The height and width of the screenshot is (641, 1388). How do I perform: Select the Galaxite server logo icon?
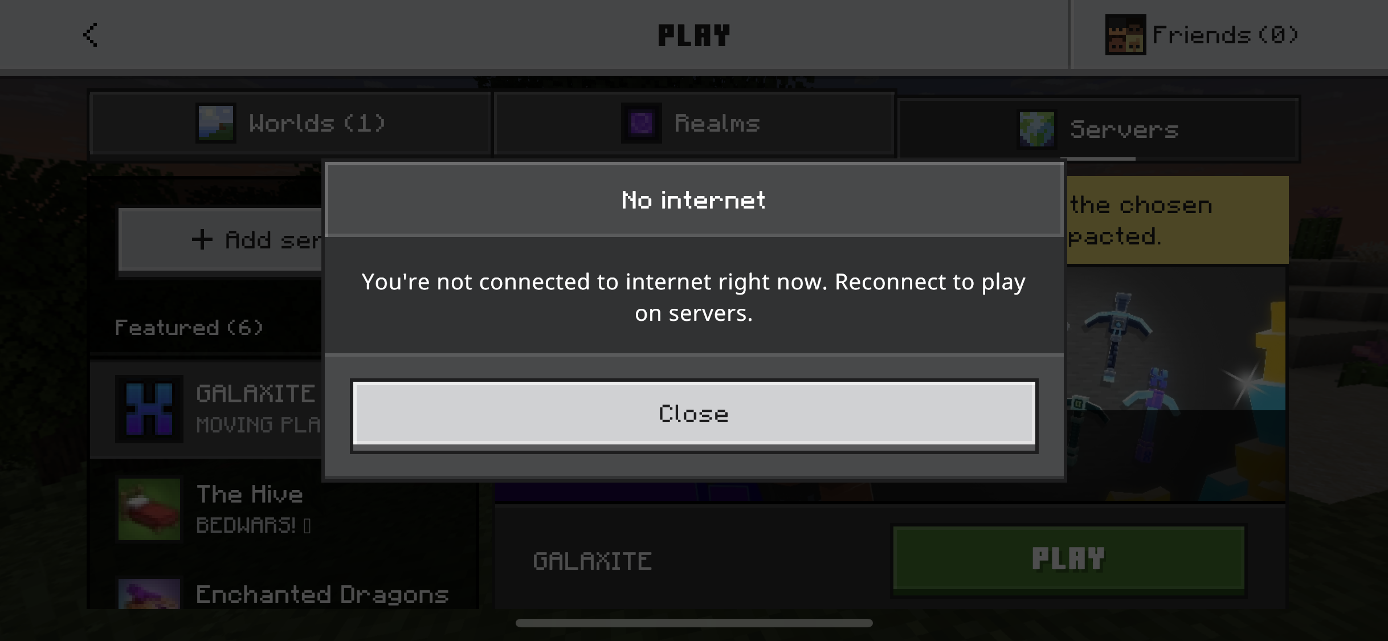pyautogui.click(x=149, y=409)
